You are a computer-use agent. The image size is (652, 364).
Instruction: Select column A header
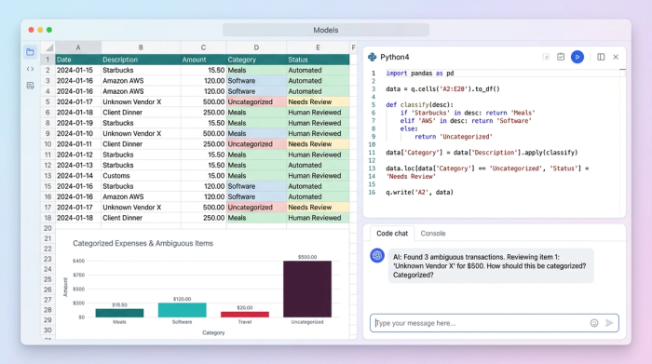point(78,47)
